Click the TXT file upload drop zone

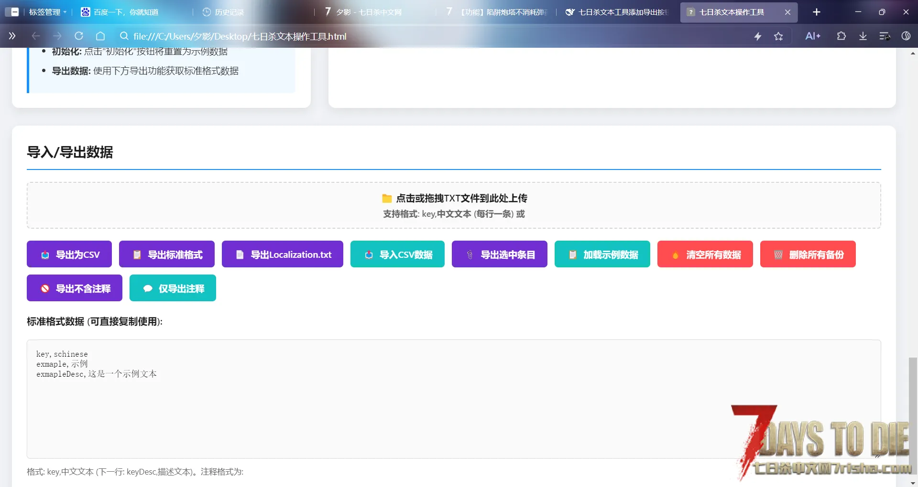(454, 205)
